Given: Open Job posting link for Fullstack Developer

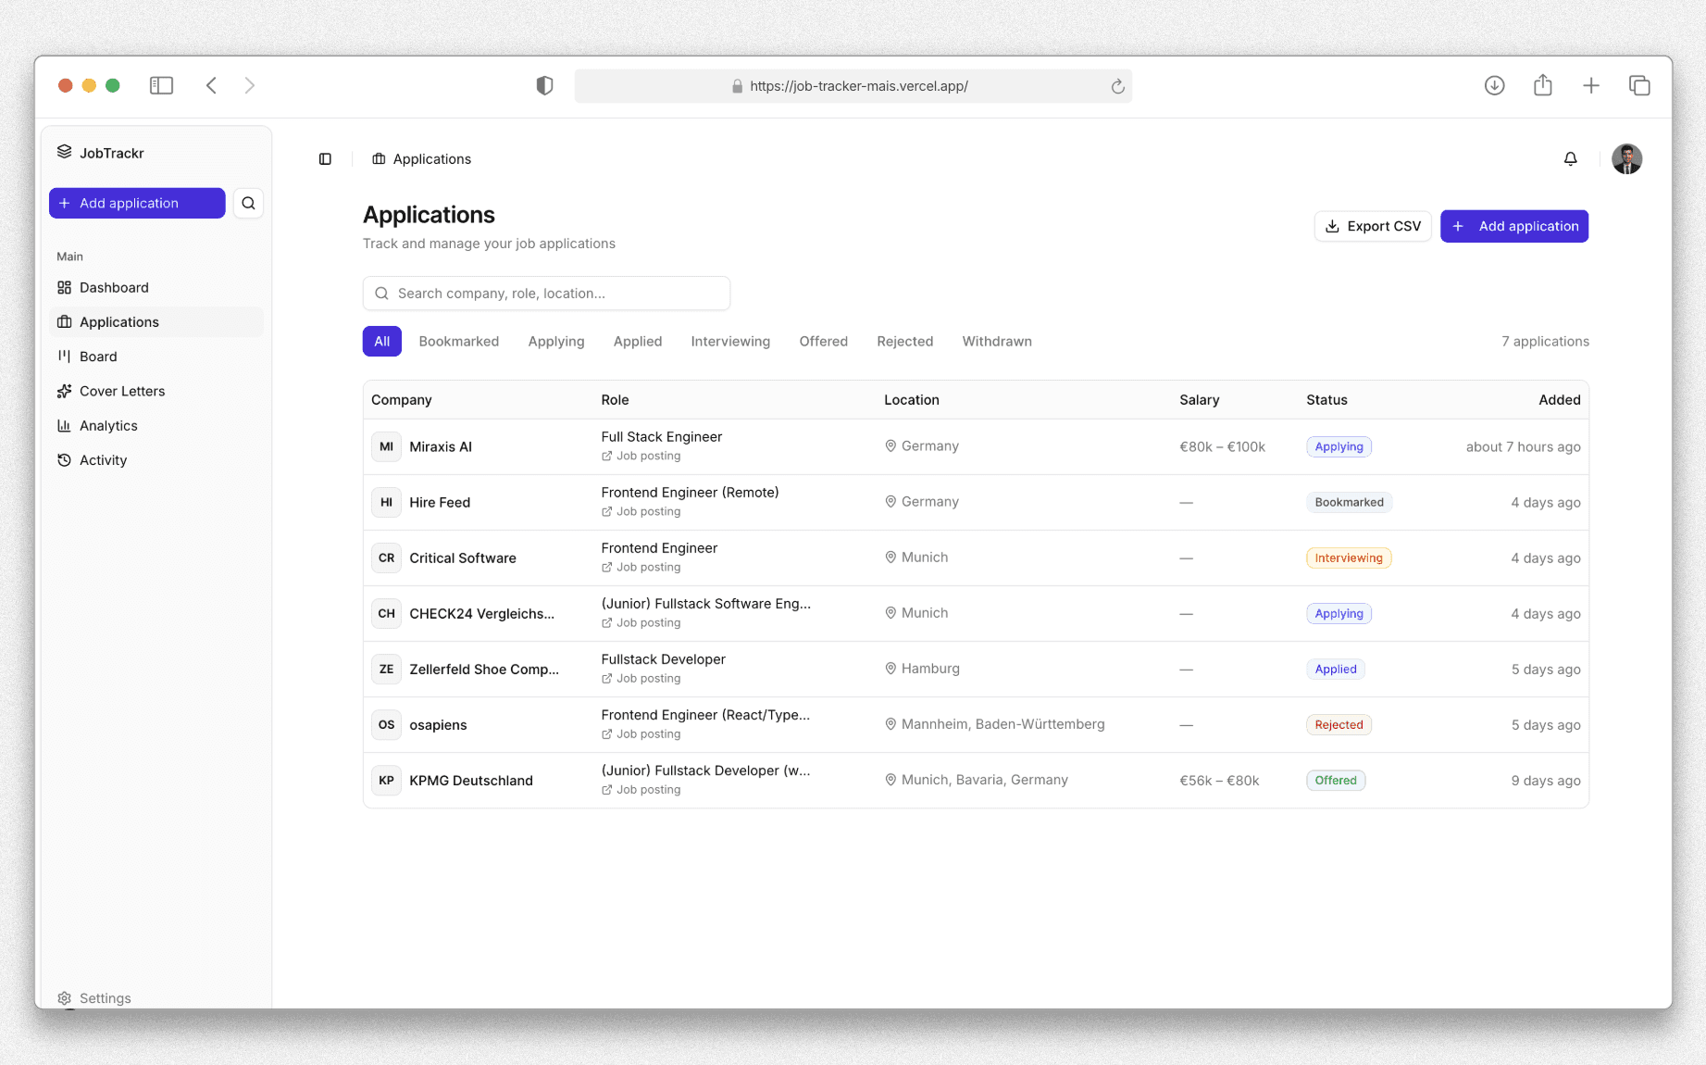Looking at the screenshot, I should tap(641, 678).
